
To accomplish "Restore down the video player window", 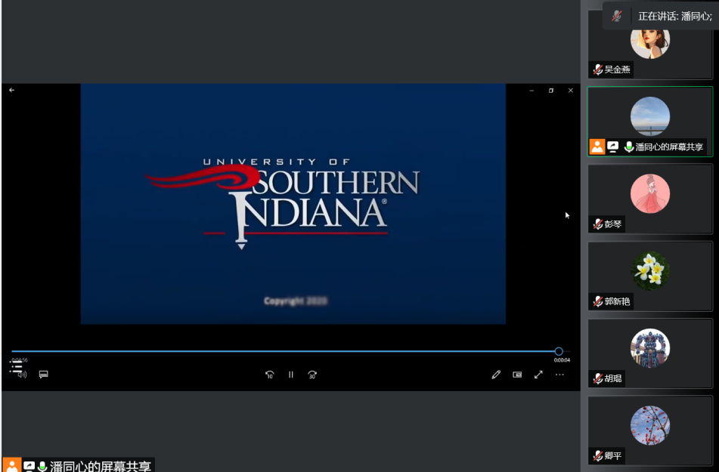I will pyautogui.click(x=551, y=91).
